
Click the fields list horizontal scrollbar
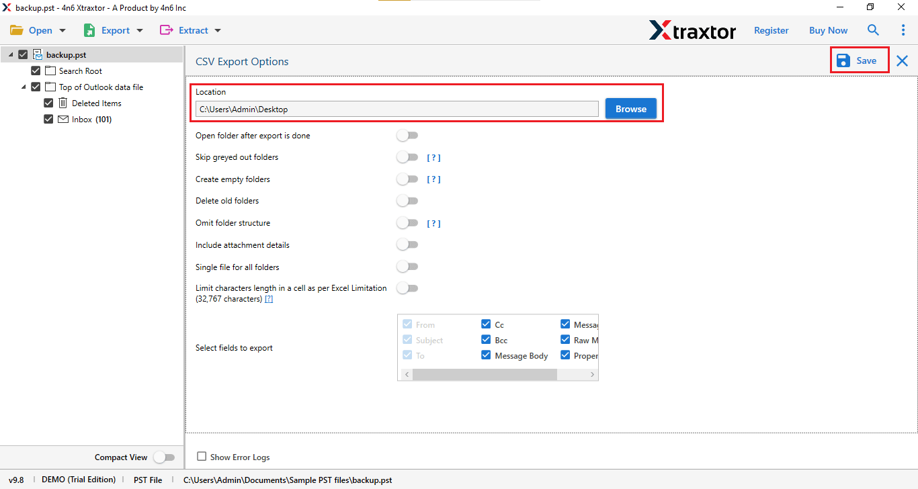coord(484,374)
